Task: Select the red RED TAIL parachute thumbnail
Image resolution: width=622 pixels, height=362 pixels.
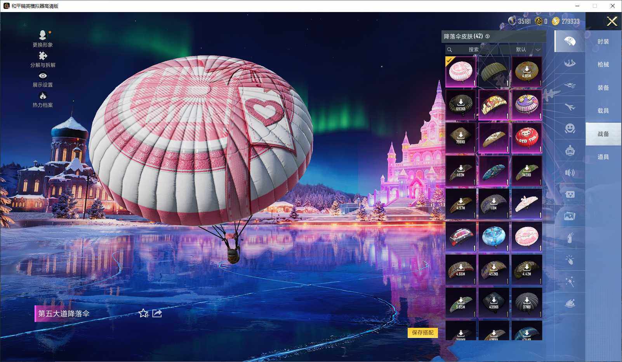Action: click(x=526, y=138)
